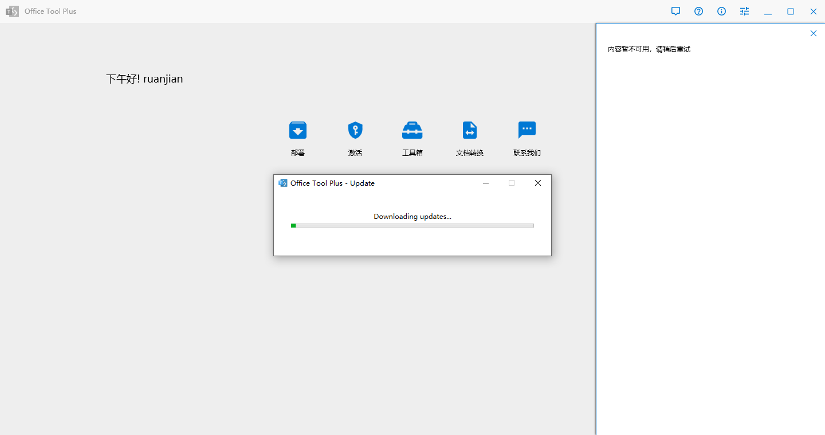
Task: Open the 部署 (Deploy) icon
Action: (x=297, y=131)
